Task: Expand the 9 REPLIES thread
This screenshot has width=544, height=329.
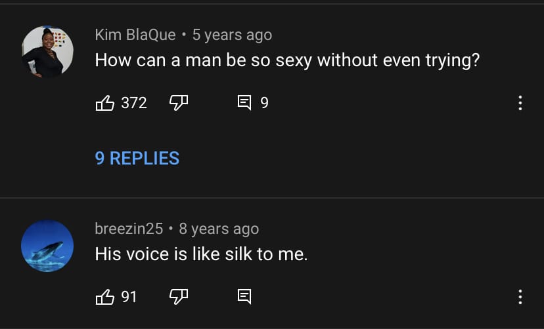Action: coord(137,158)
